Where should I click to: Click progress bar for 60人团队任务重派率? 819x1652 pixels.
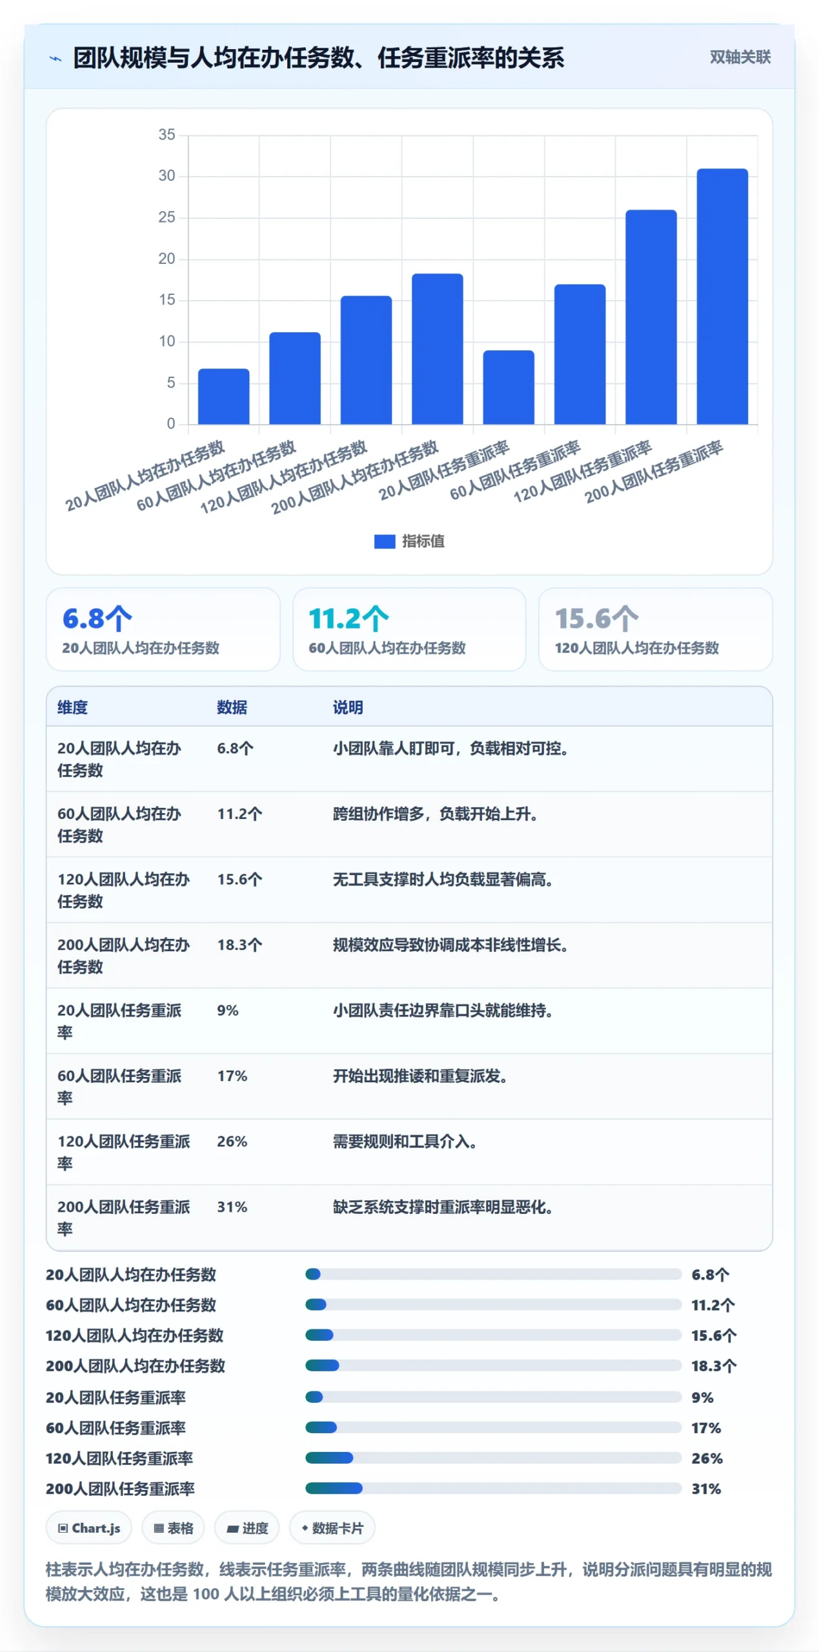pos(493,1427)
